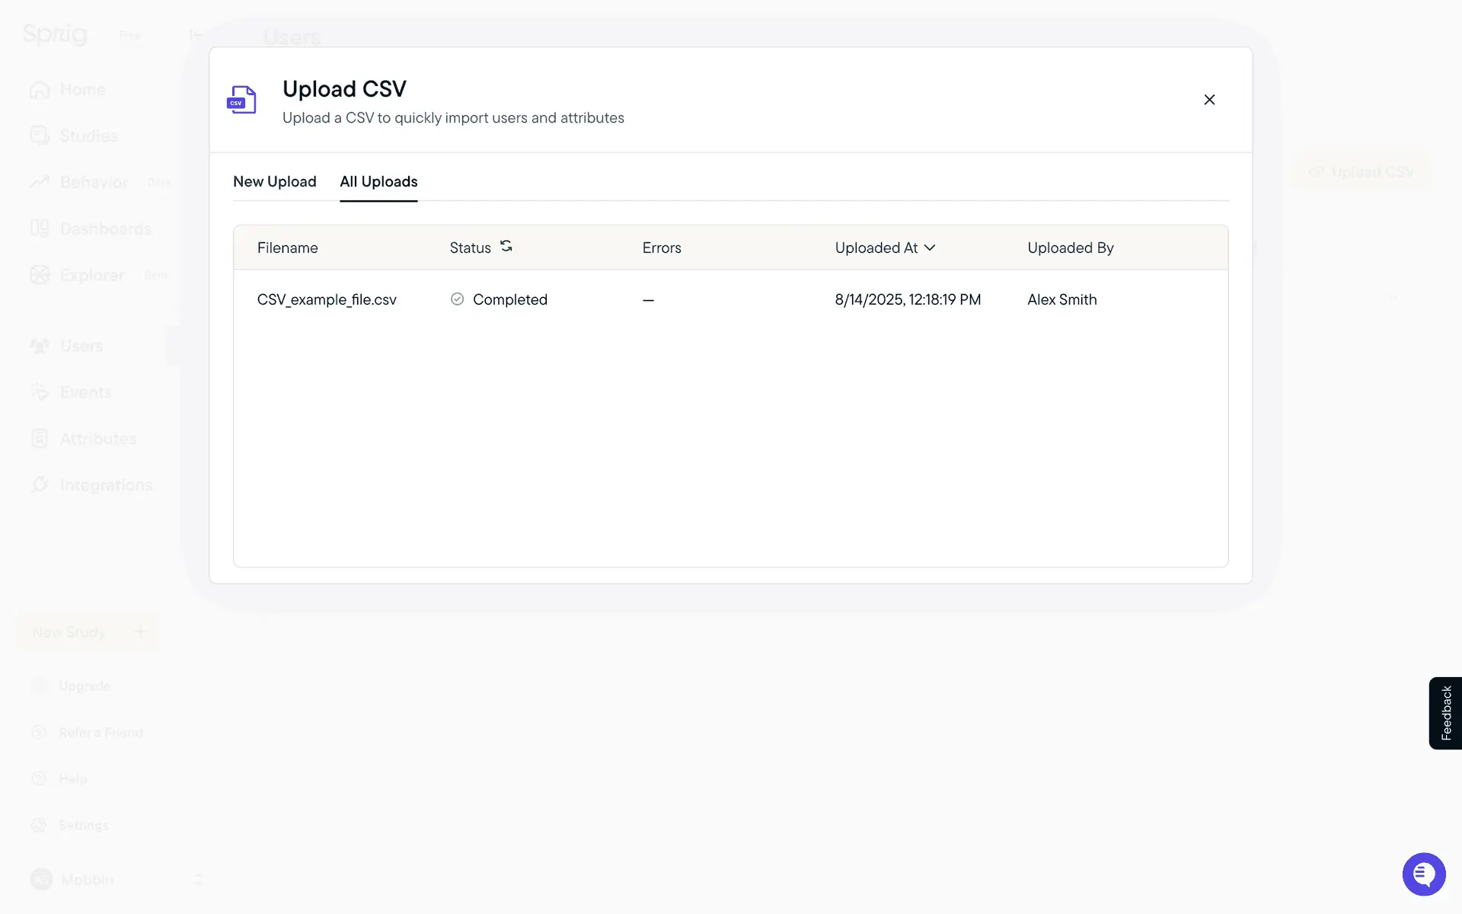Close the Upload CSV dialog

tap(1209, 100)
